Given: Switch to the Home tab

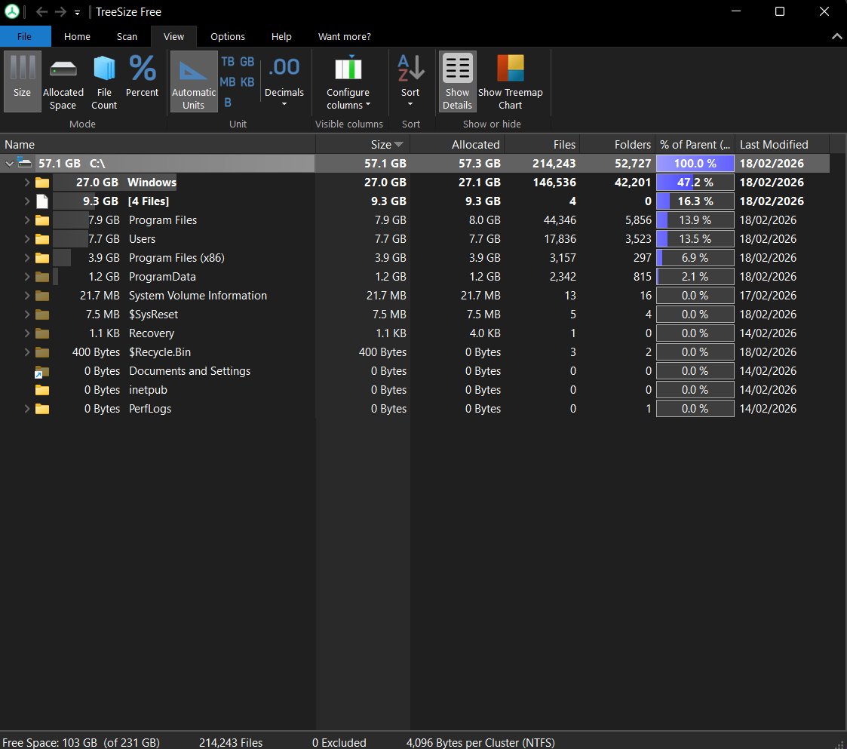Looking at the screenshot, I should coord(77,36).
